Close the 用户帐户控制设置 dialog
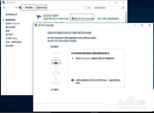 149,25
